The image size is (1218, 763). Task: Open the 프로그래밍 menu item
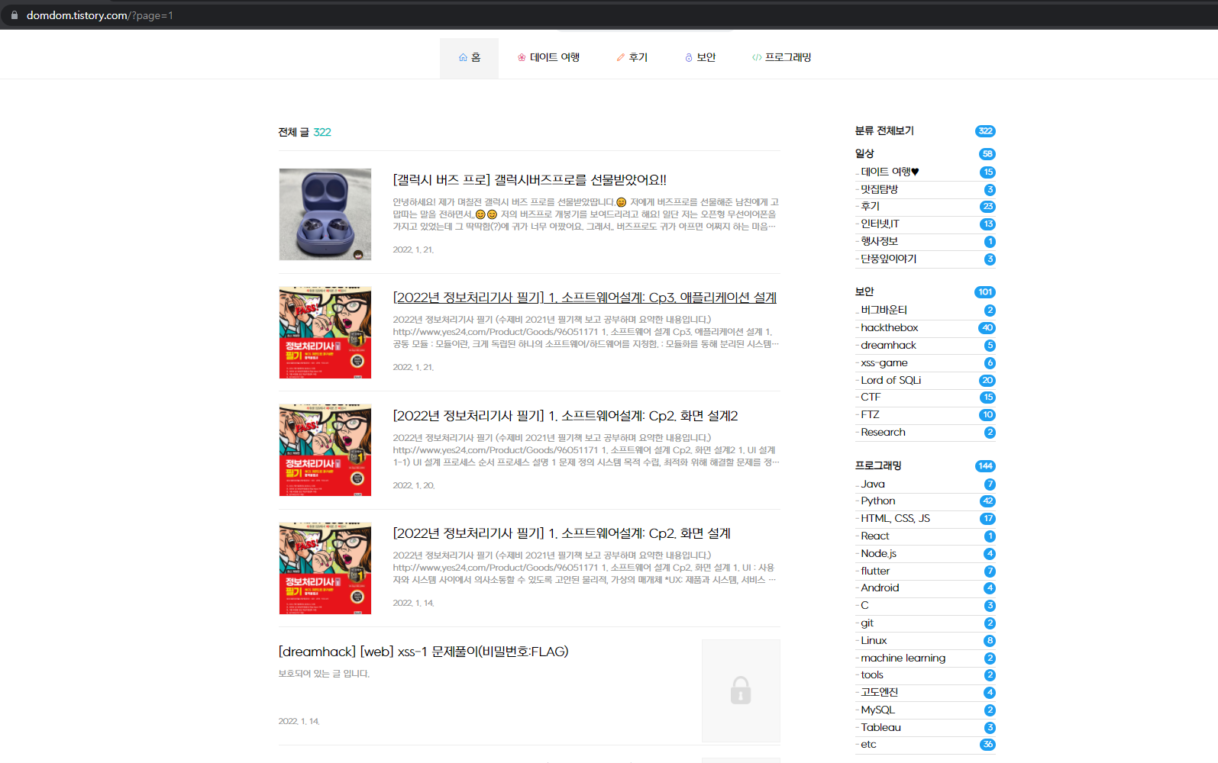(781, 58)
